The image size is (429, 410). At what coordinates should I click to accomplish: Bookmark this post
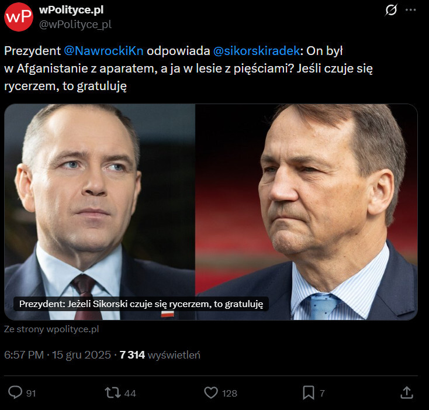[x=309, y=392]
